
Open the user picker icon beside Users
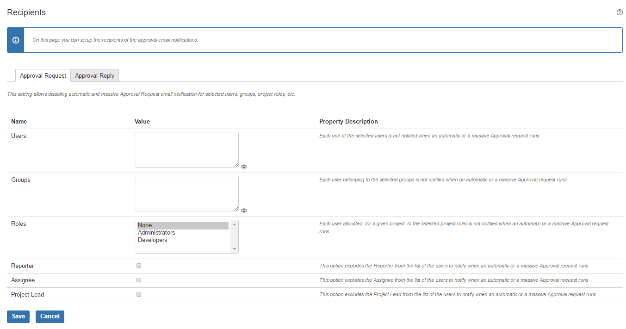(x=244, y=166)
